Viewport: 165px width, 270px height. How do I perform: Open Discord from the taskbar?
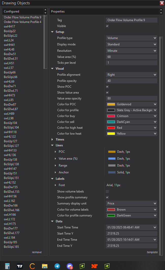coord(70,266)
